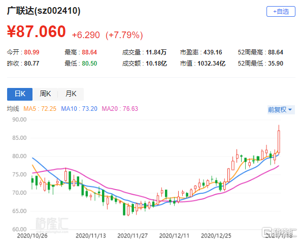
Task: Click the 今开 value 80.99
Action: point(31,52)
